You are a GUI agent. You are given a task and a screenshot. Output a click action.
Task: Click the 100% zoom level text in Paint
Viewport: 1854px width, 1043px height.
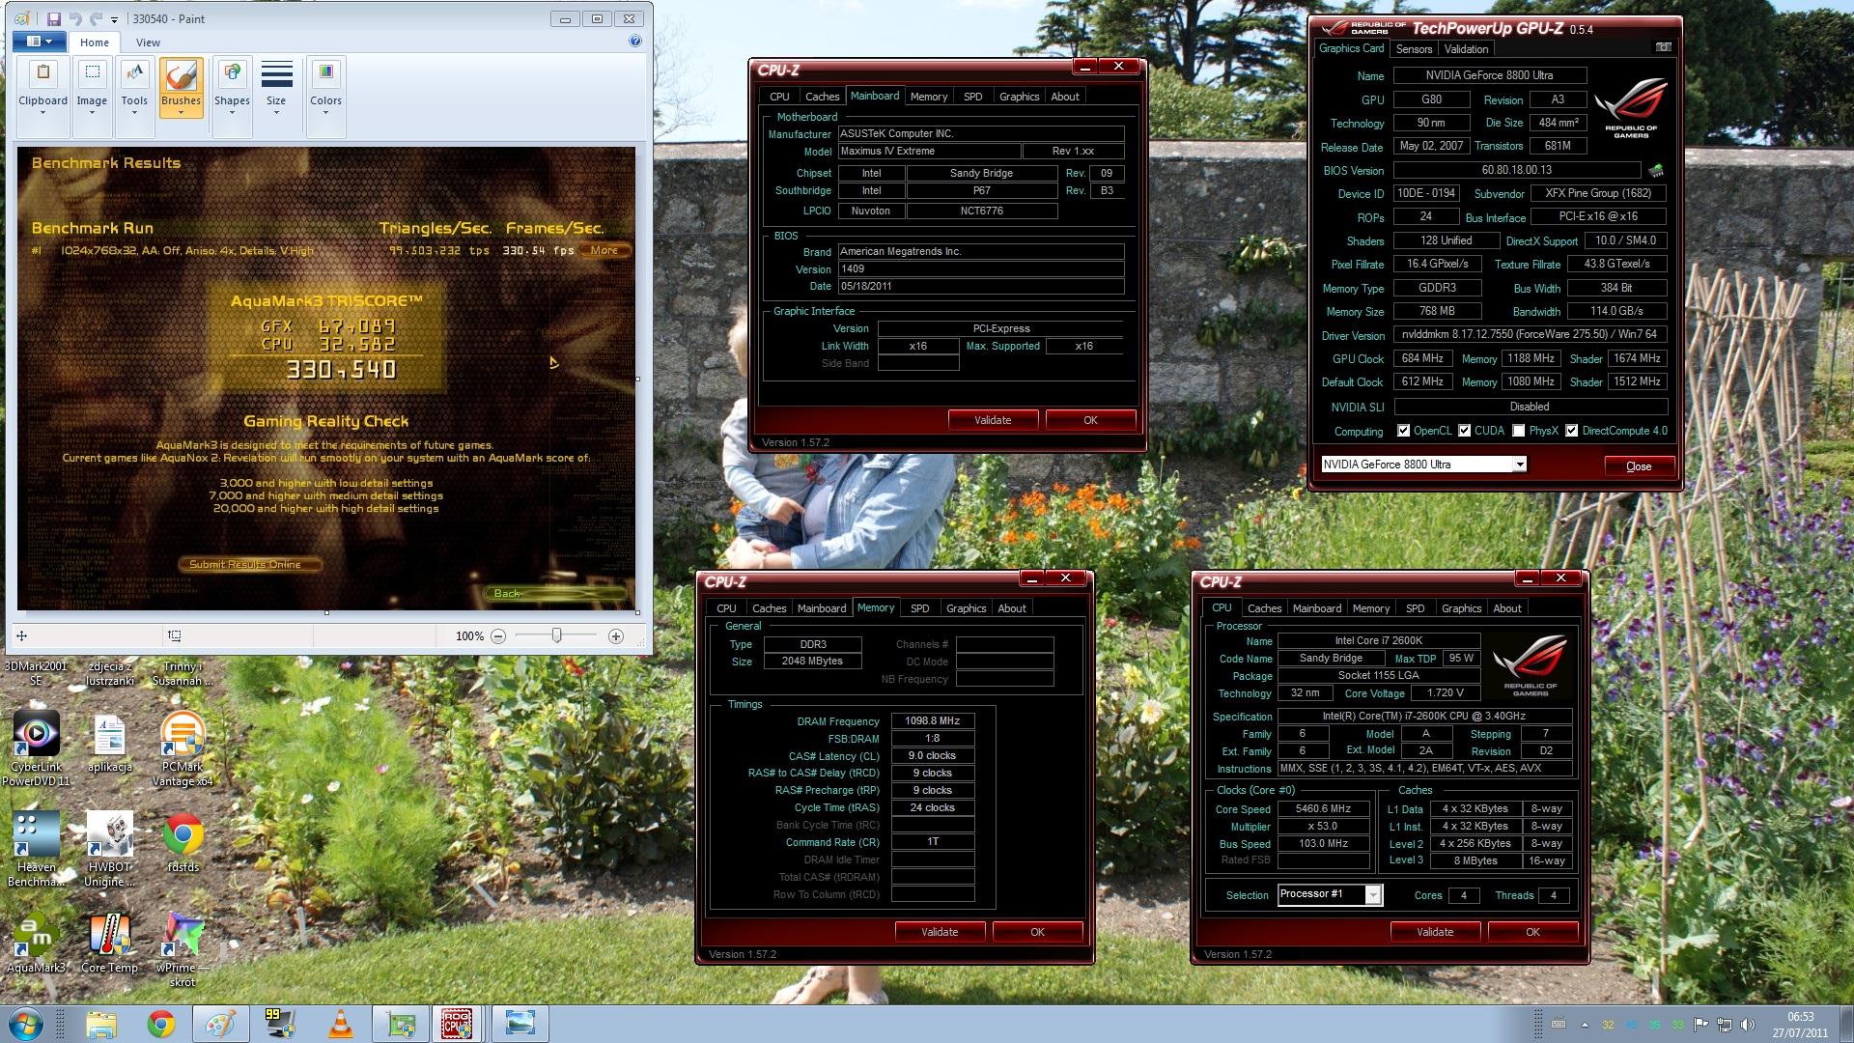point(469,636)
